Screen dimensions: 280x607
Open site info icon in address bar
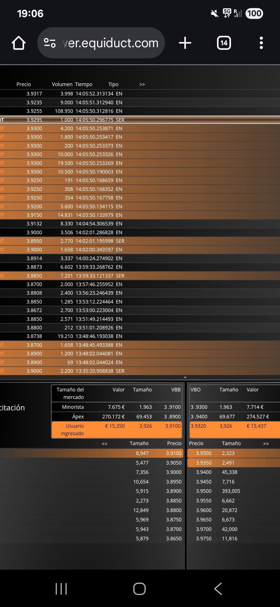click(x=50, y=43)
